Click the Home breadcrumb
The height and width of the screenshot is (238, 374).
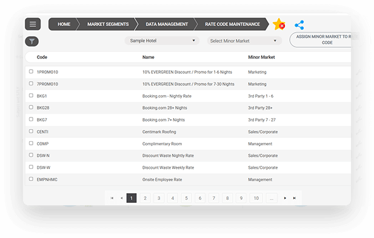(x=64, y=24)
